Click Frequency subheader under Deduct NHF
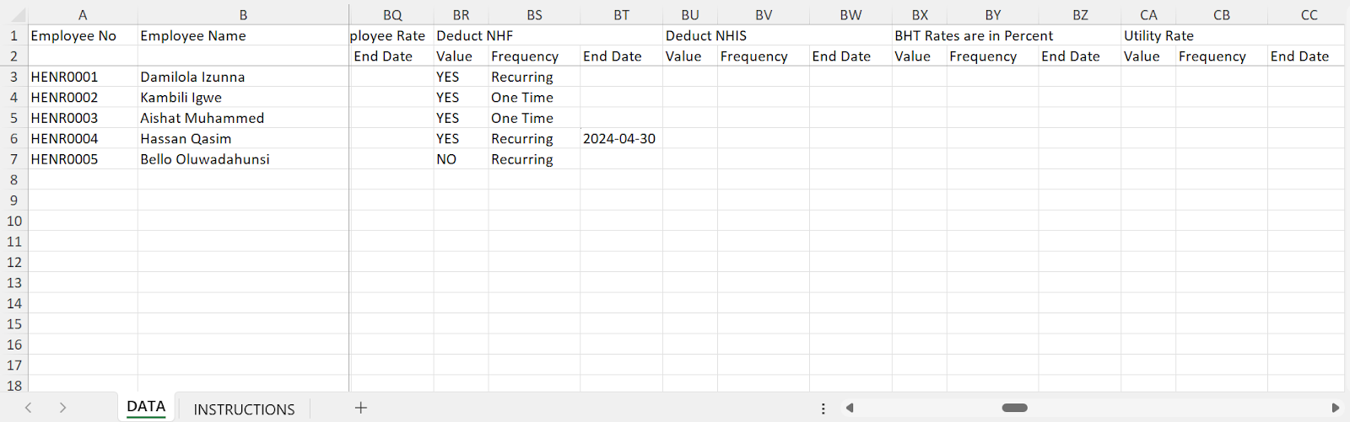1350x422 pixels. (x=534, y=56)
